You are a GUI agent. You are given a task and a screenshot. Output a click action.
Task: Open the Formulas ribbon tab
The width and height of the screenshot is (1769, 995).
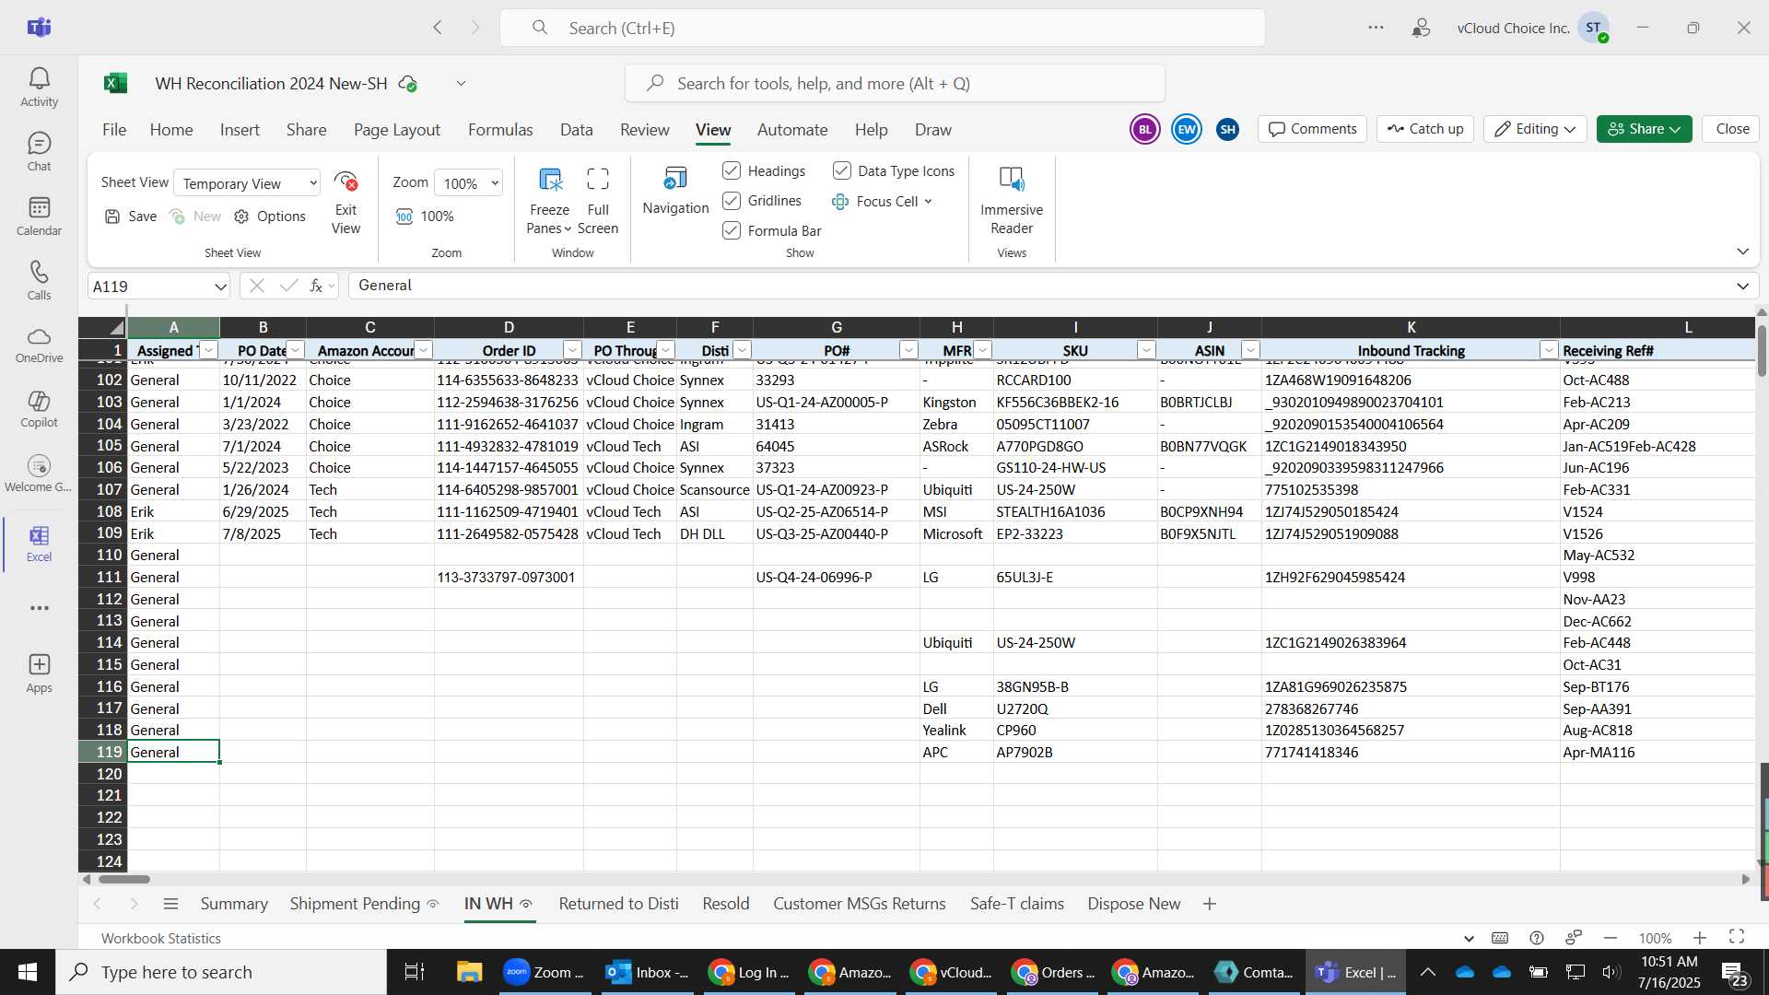pyautogui.click(x=500, y=130)
